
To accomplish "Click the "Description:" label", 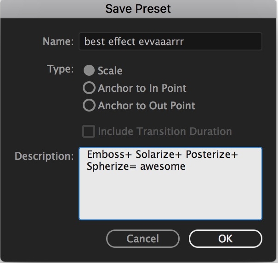I will (44, 156).
